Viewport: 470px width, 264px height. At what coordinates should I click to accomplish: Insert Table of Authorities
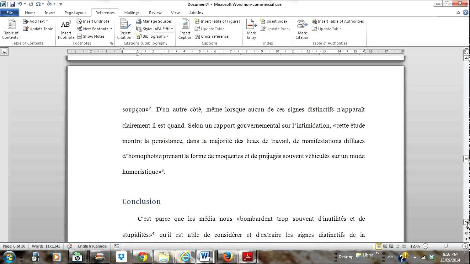[338, 21]
